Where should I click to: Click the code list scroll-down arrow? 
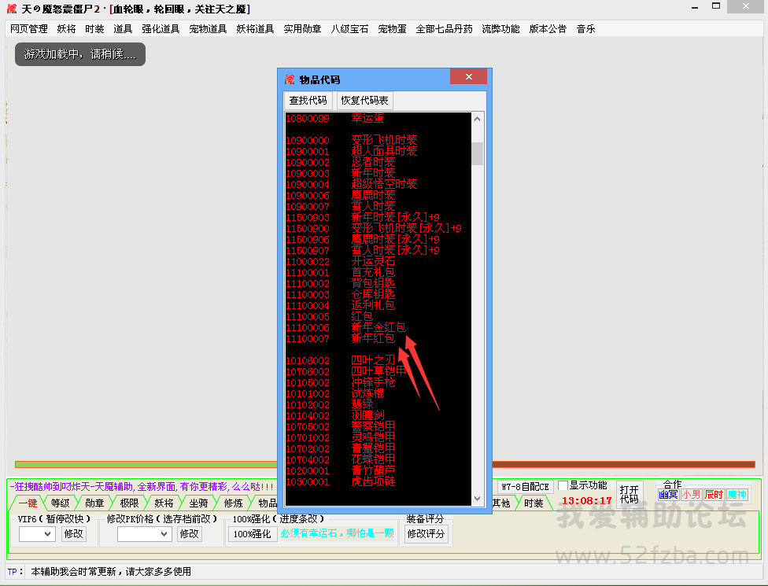coord(478,499)
